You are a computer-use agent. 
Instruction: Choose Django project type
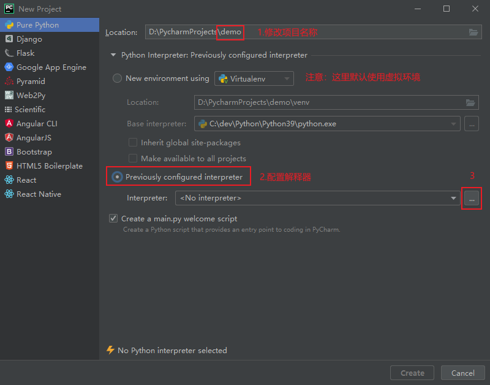click(50, 39)
